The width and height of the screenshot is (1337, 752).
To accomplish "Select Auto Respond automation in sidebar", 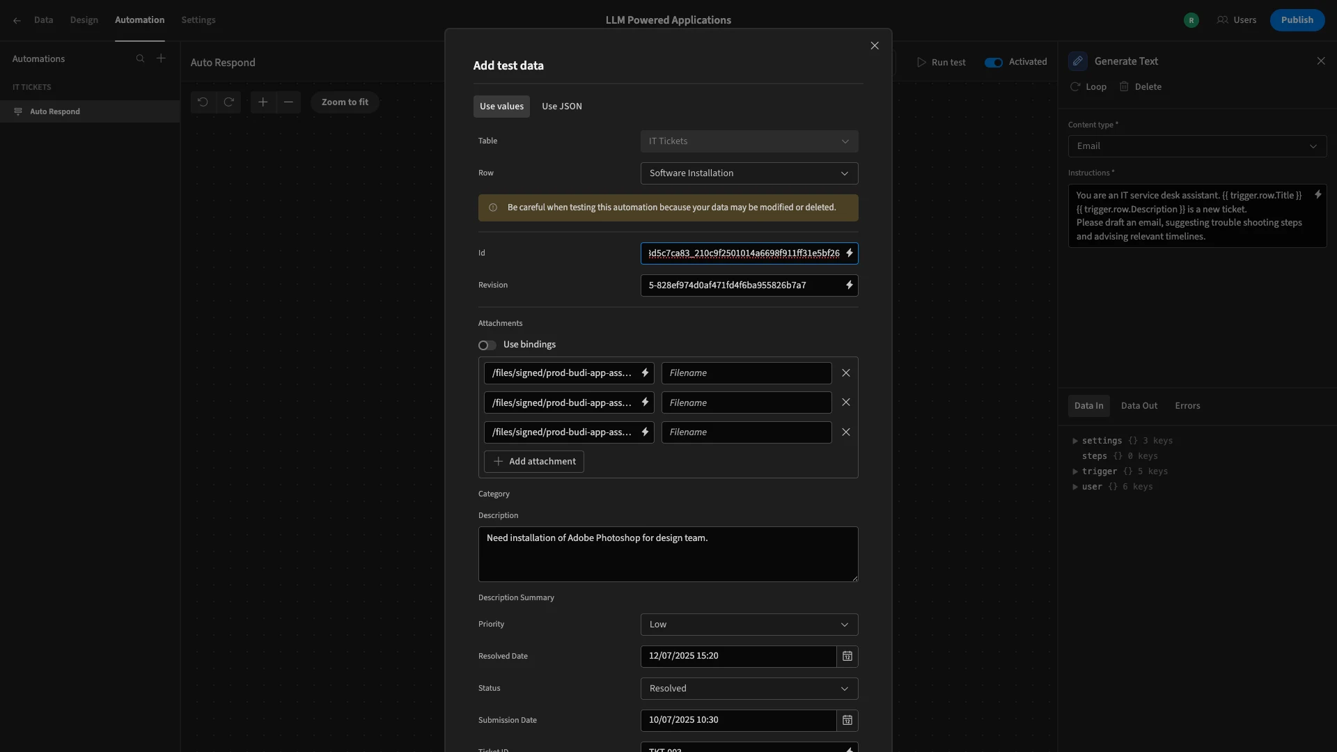I will coord(90,111).
